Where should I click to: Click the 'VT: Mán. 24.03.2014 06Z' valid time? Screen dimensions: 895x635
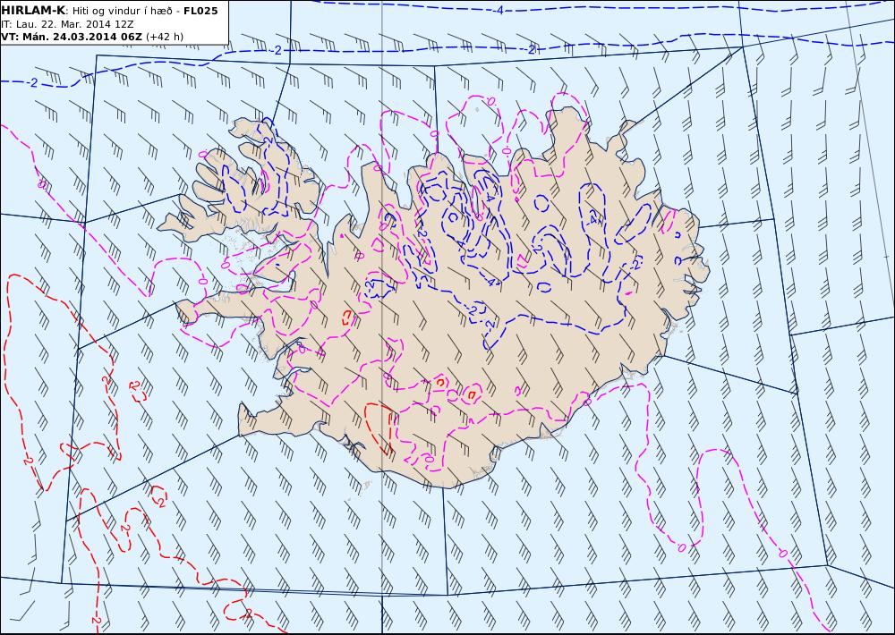(72, 37)
